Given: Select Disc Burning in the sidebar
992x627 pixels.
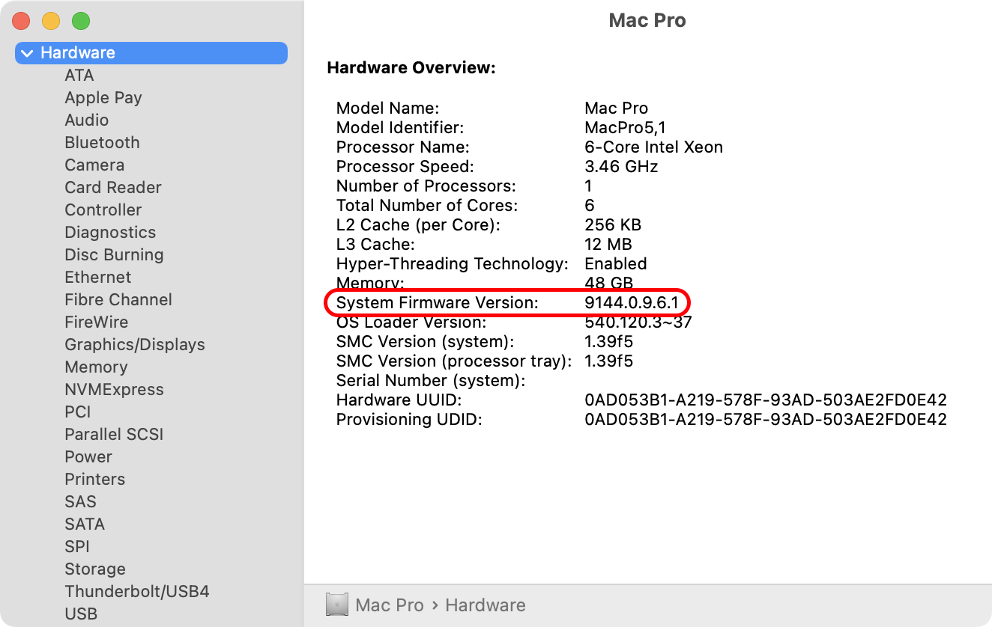Looking at the screenshot, I should pos(114,255).
